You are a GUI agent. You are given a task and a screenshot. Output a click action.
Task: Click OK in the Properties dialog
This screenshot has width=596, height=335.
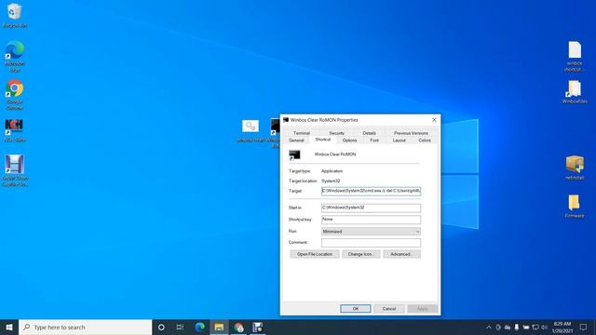pyautogui.click(x=356, y=309)
